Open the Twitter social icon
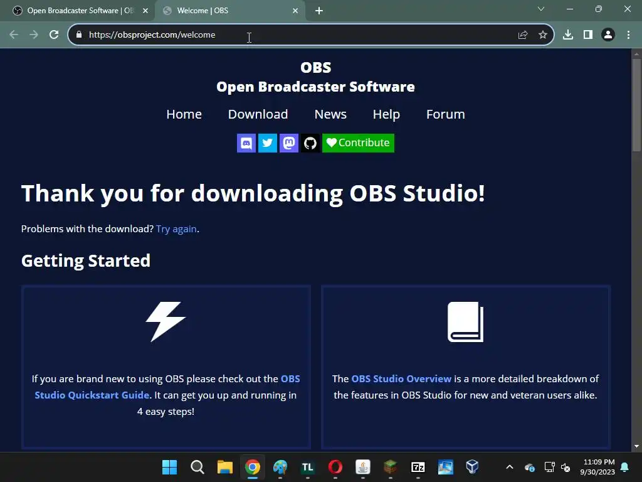Screen dimensions: 642x482 click(267, 143)
